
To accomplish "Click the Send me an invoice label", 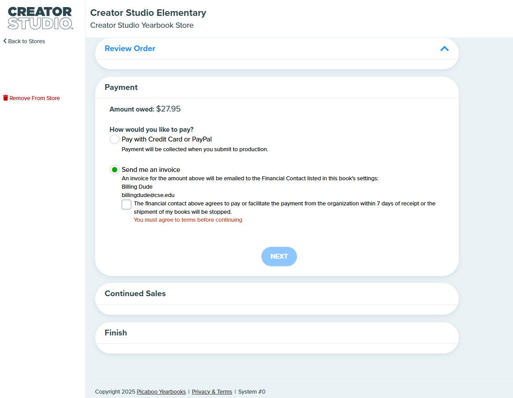I will point(151,170).
